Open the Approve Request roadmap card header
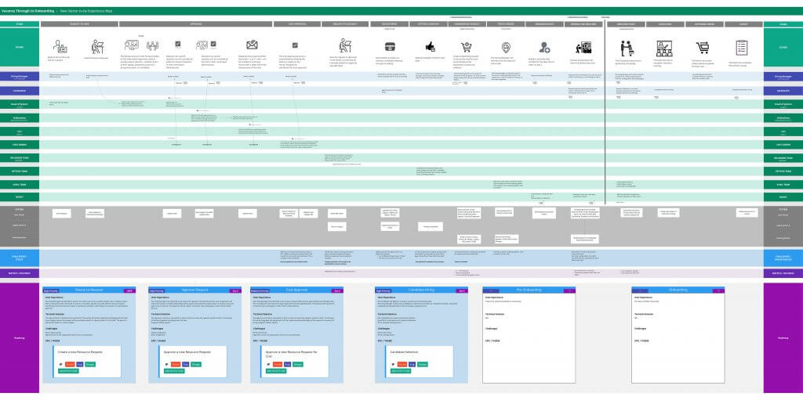This screenshot has height=400, width=803. (x=194, y=290)
